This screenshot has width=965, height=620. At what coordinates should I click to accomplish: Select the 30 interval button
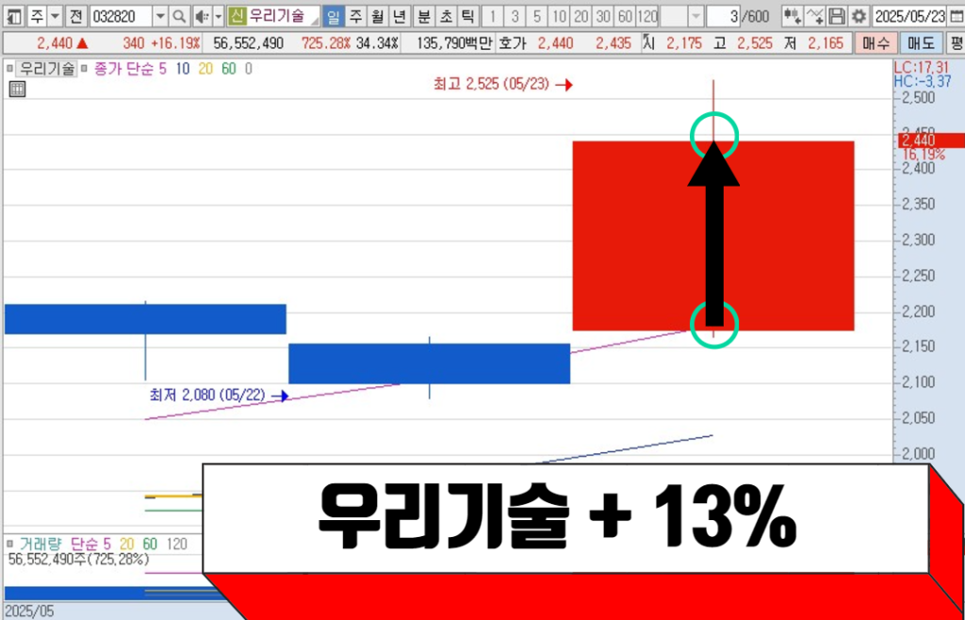pos(603,16)
